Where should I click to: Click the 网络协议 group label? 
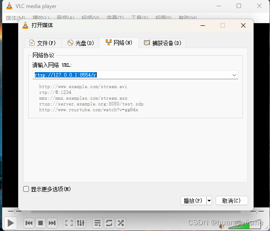[43, 55]
